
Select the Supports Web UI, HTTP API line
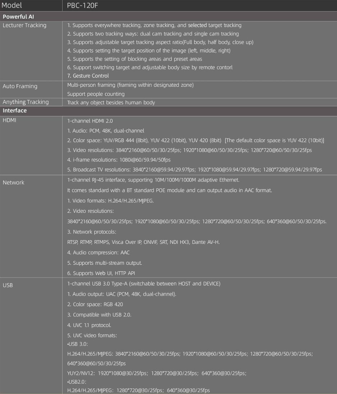pos(101,273)
